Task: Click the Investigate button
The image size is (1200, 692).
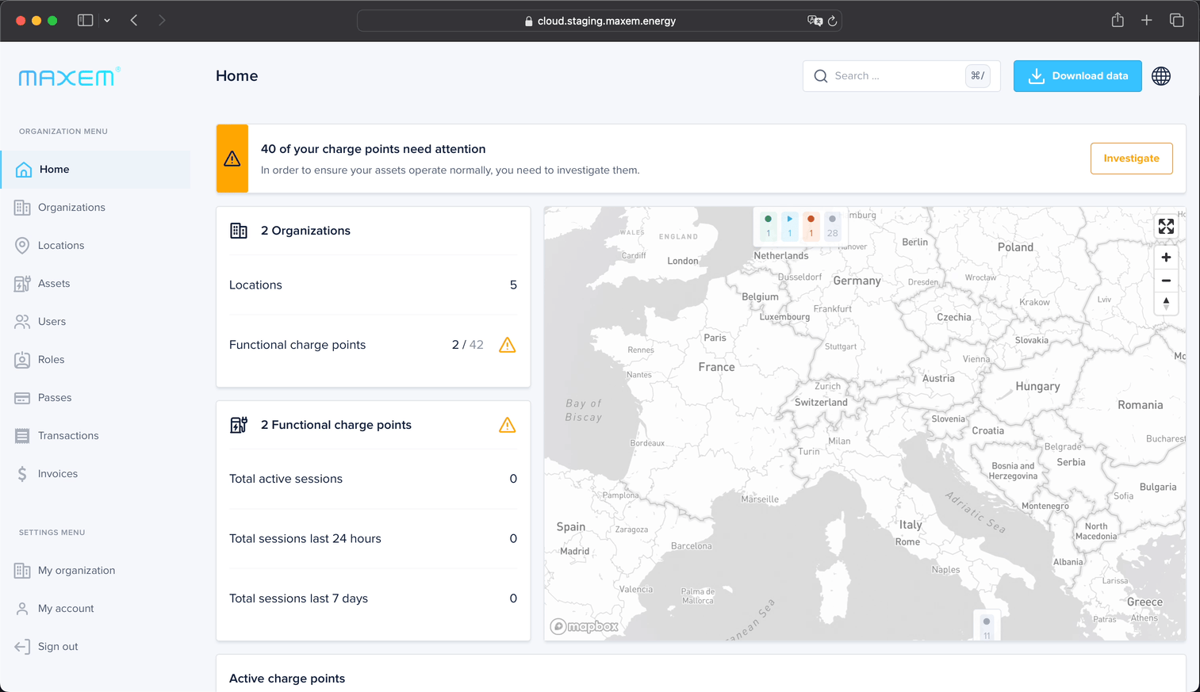Action: tap(1131, 159)
